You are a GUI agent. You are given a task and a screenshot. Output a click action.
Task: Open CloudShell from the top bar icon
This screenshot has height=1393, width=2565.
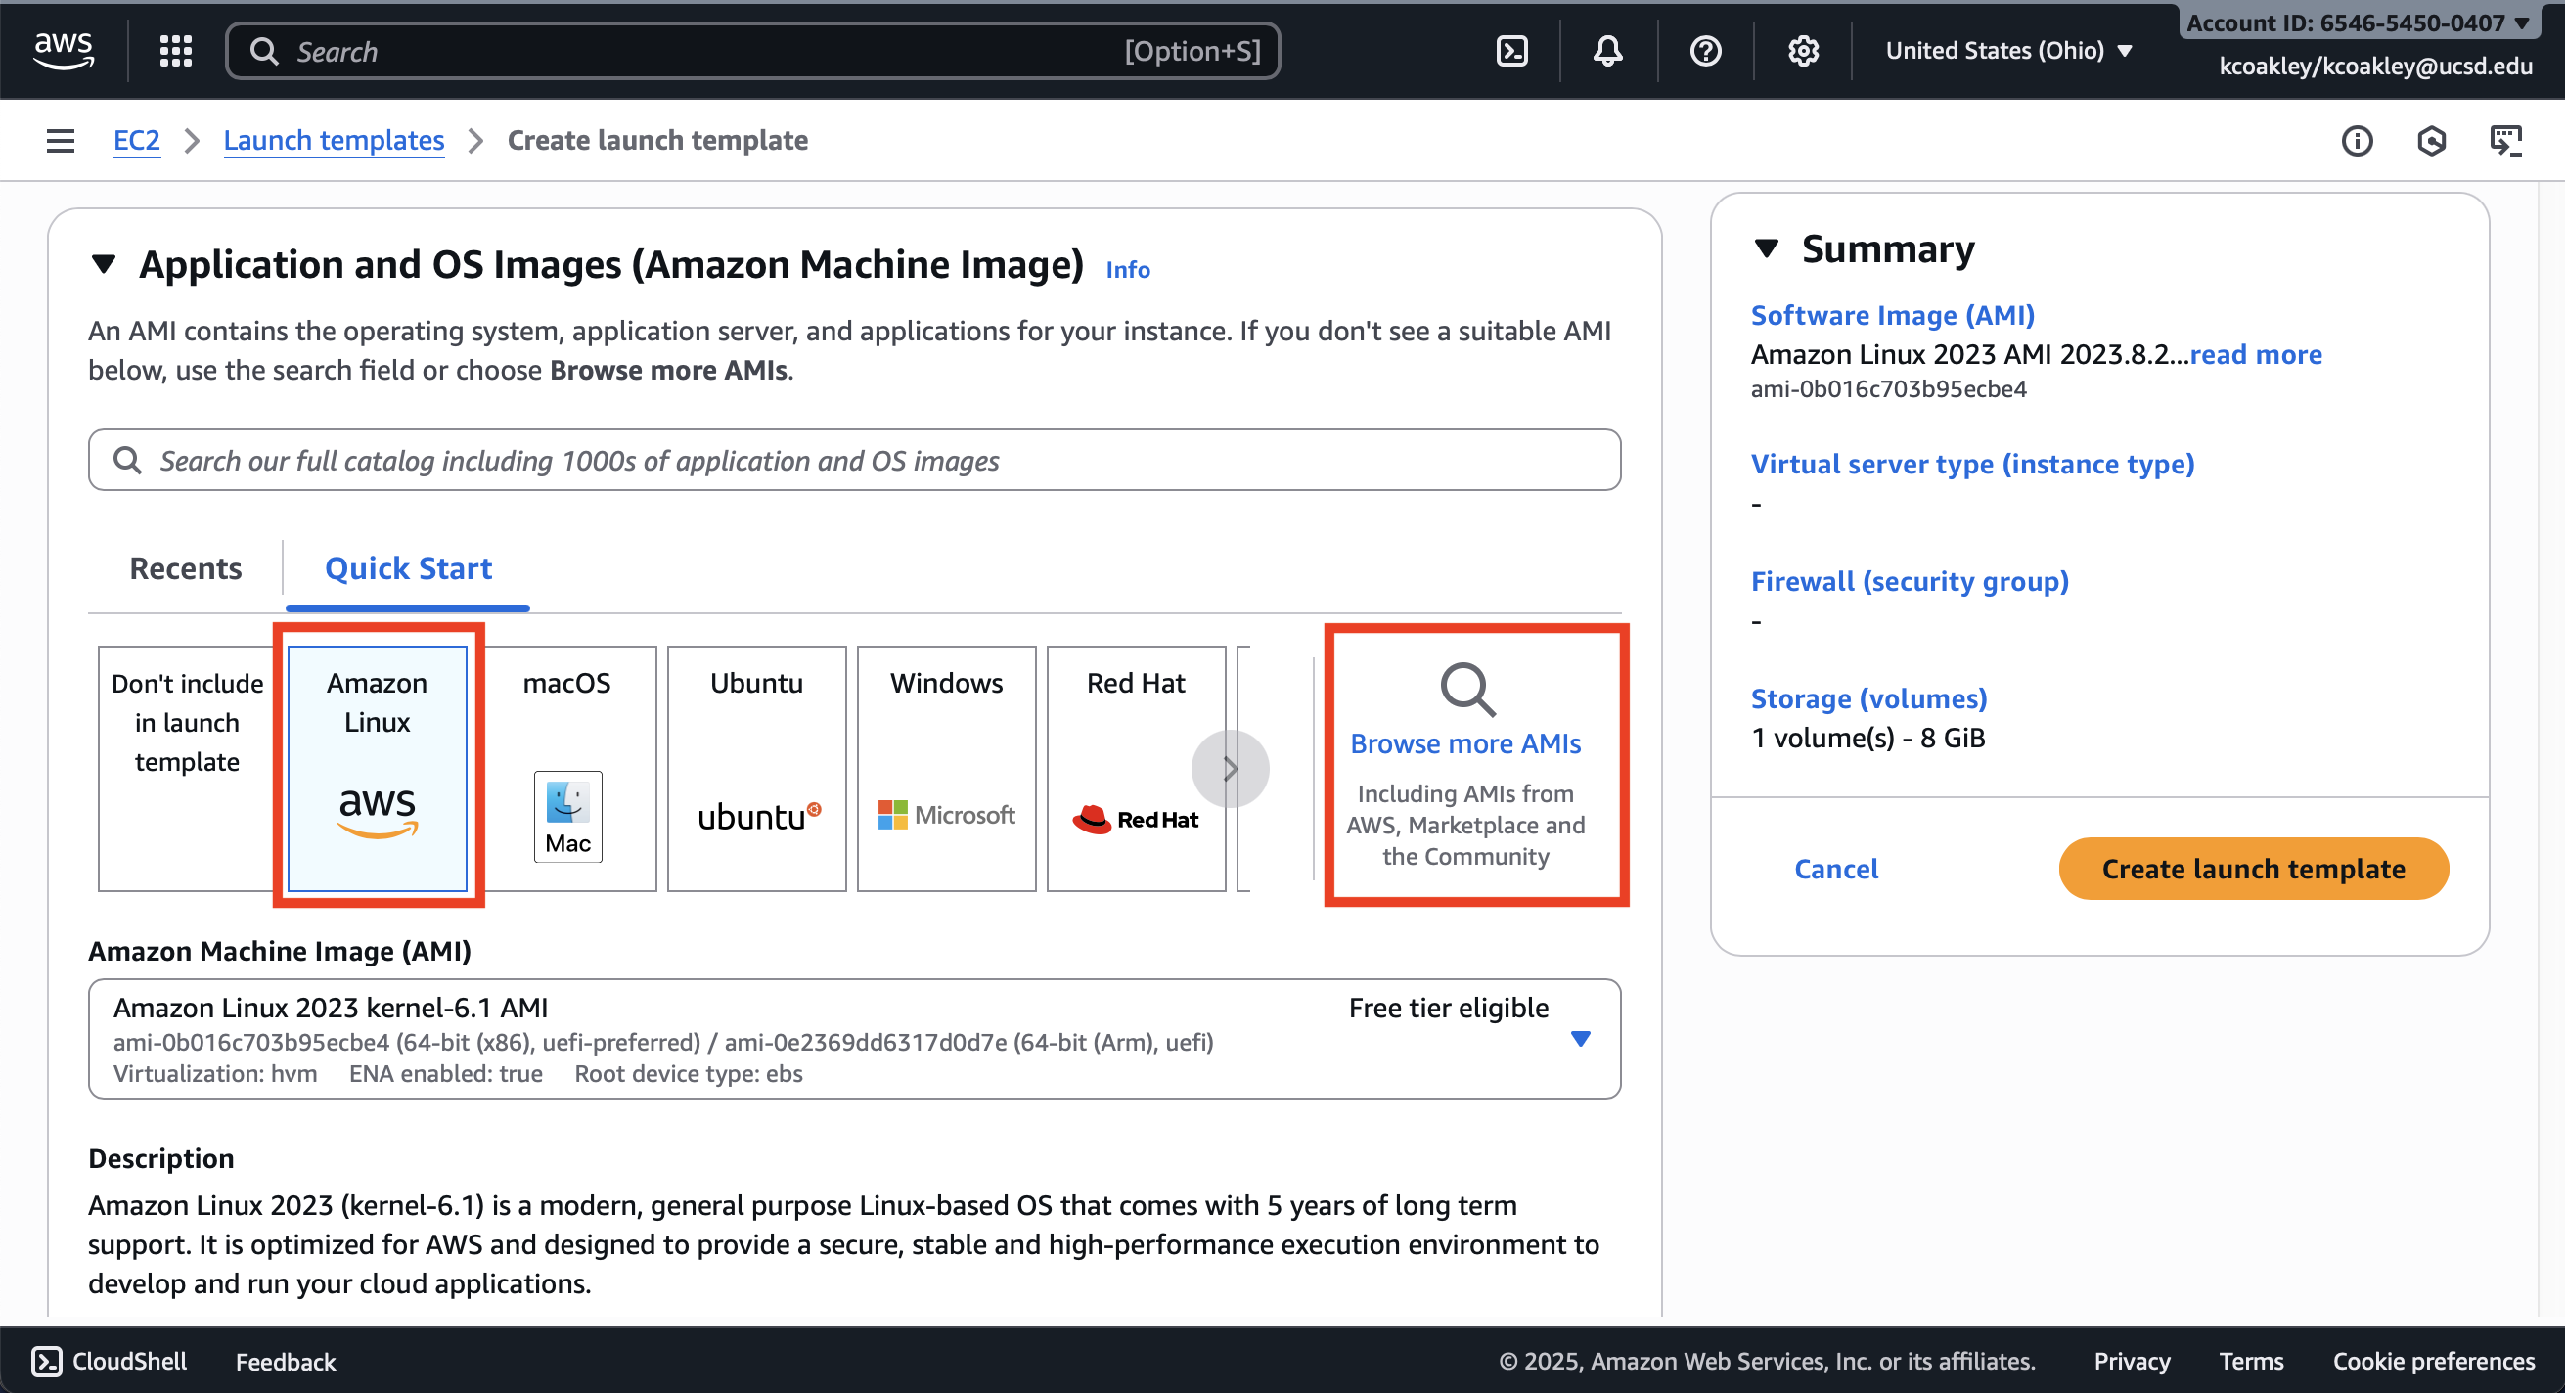pyautogui.click(x=1511, y=51)
